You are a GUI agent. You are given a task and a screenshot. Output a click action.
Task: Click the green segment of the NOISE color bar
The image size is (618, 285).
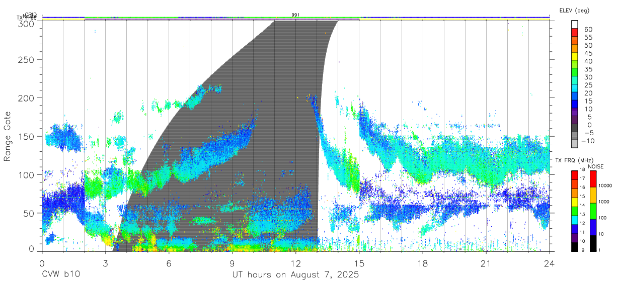tap(593, 211)
